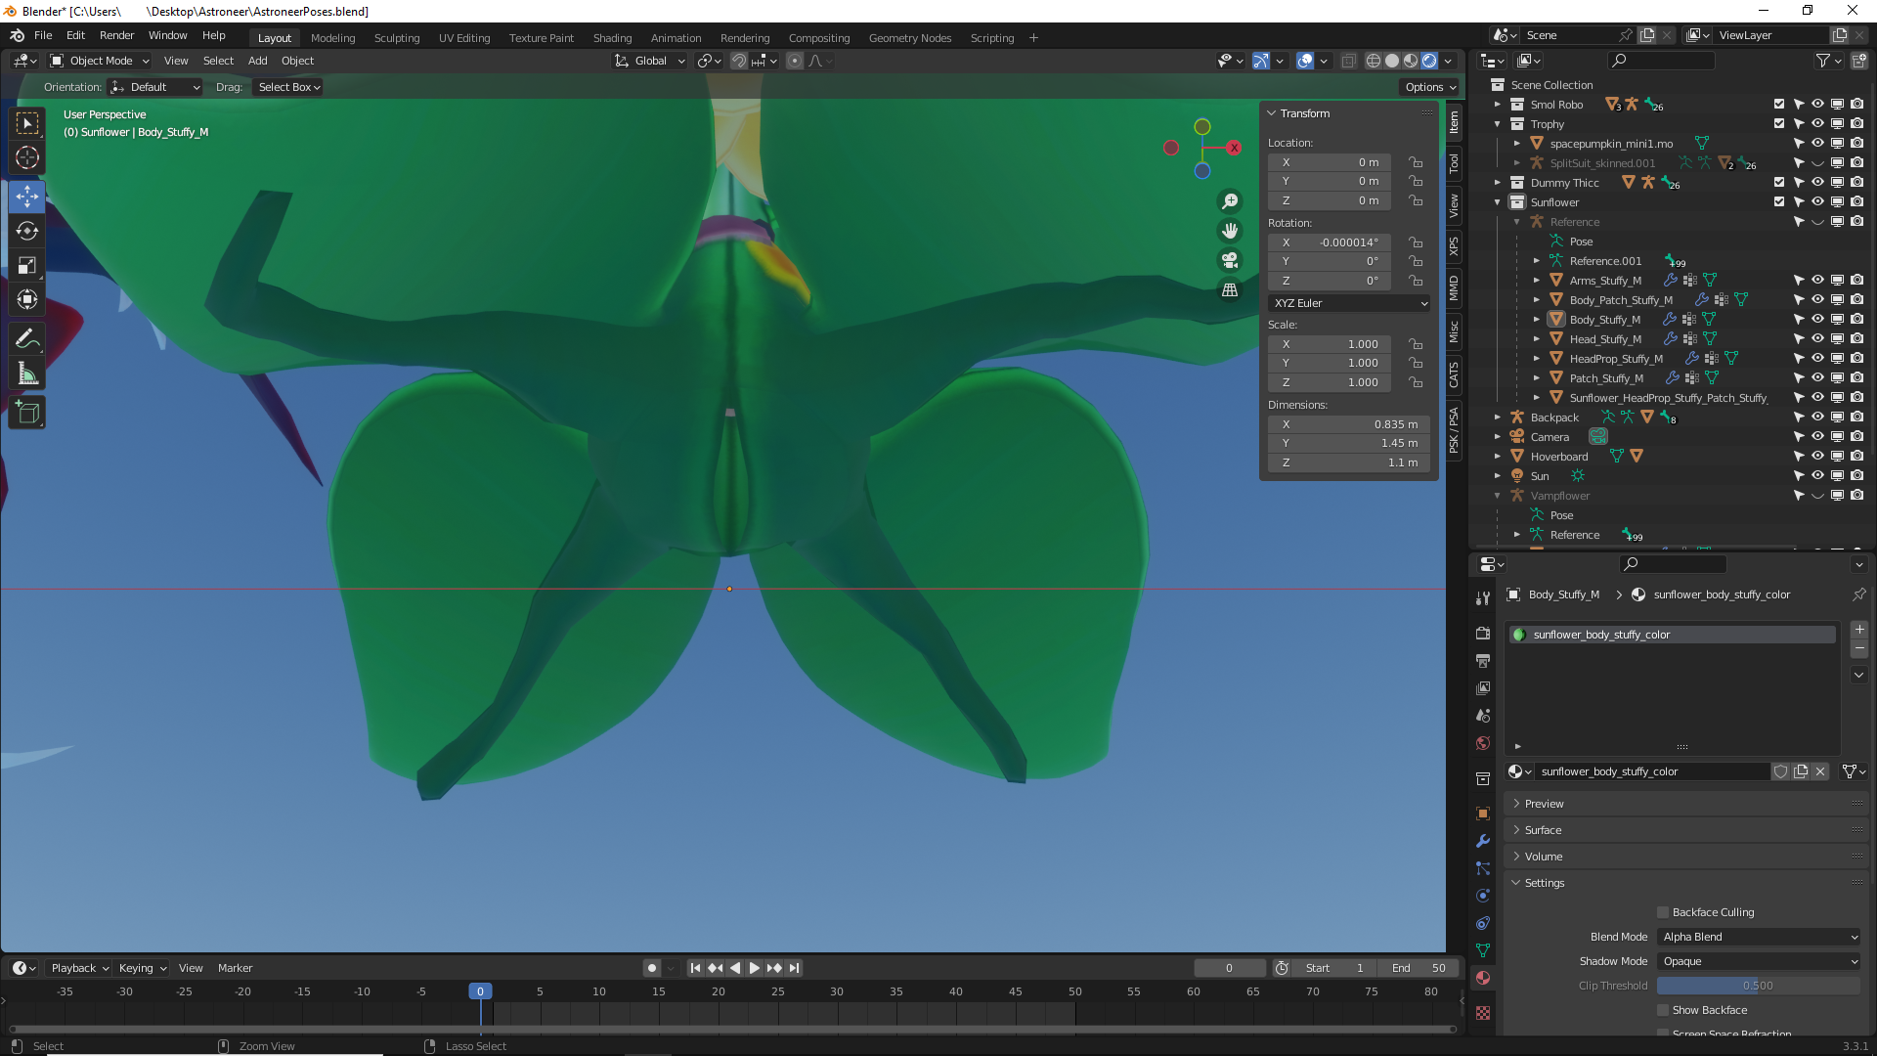Activate the Annotate pencil tool

(27, 339)
